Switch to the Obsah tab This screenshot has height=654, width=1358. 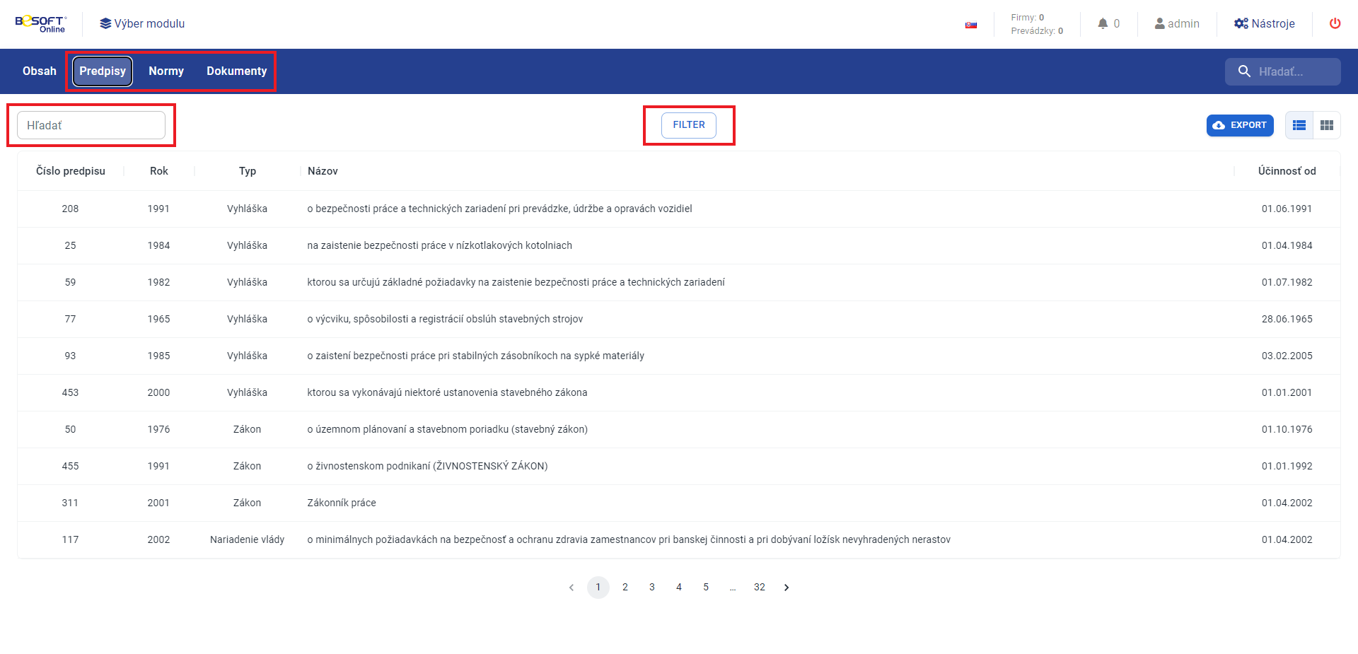pyautogui.click(x=40, y=71)
